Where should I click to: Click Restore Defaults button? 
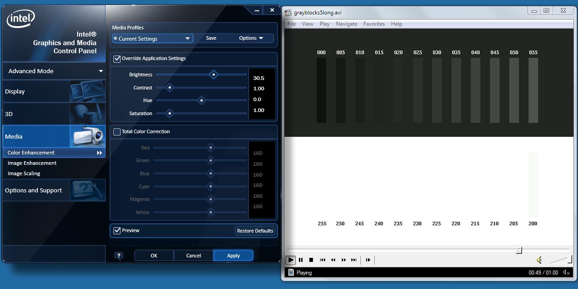pos(255,231)
